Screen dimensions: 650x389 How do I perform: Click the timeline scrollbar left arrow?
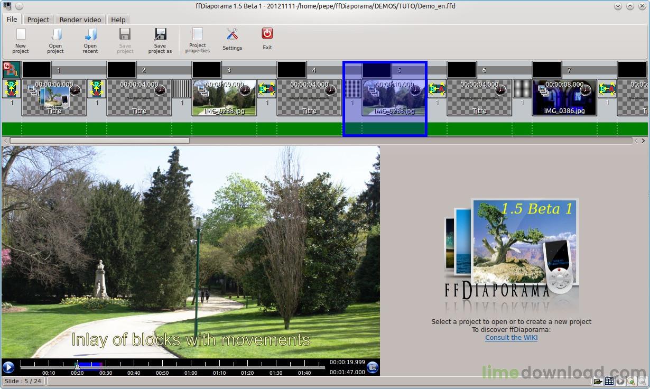click(x=6, y=141)
